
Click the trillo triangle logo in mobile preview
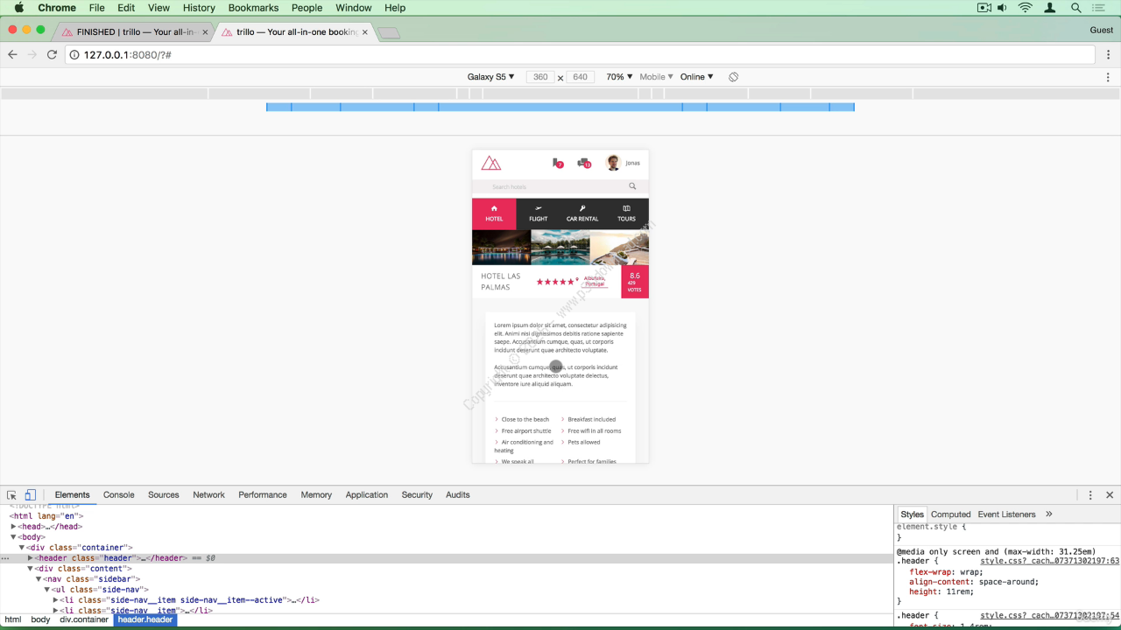(x=491, y=163)
